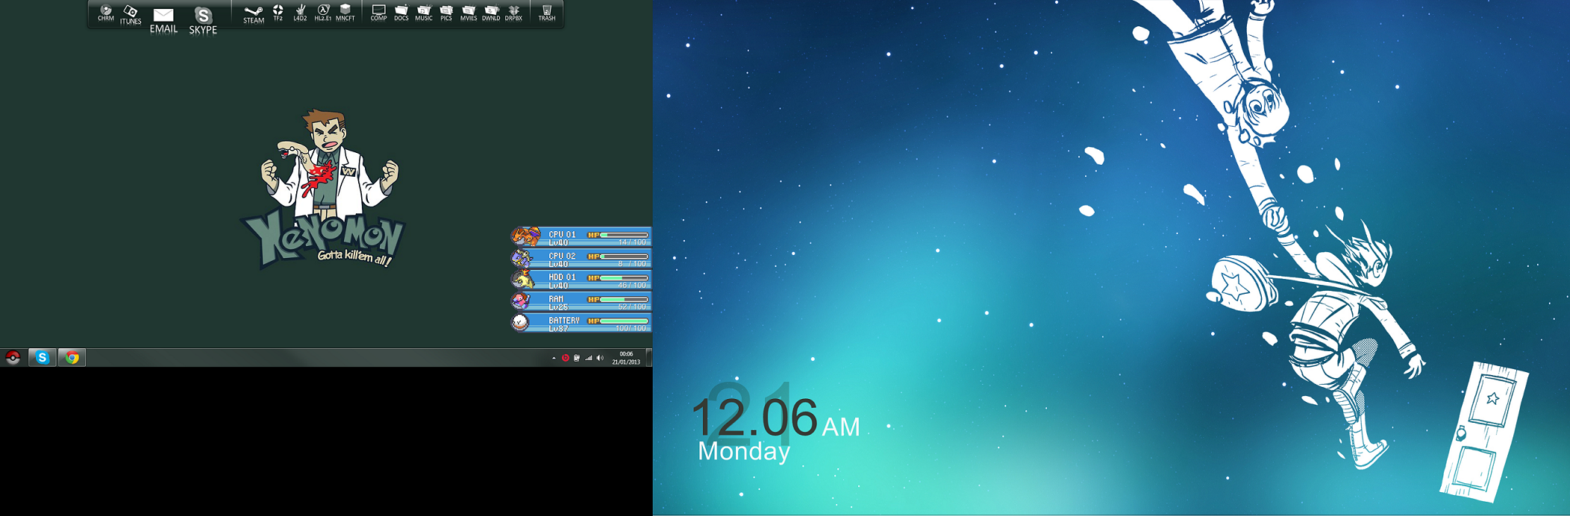
Task: Launch the HL2.E1 game shortcut
Action: pos(322,13)
